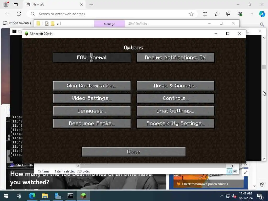This screenshot has height=201, width=268.
Task: Open Accessibility Settings menu
Action: [176, 124]
